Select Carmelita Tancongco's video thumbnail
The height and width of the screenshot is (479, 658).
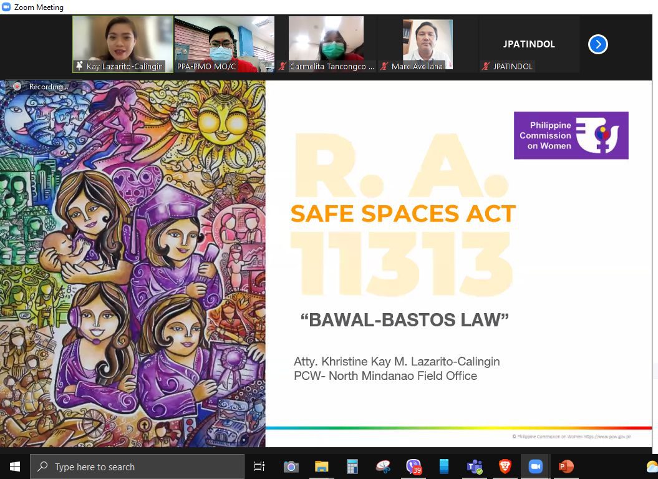326,44
